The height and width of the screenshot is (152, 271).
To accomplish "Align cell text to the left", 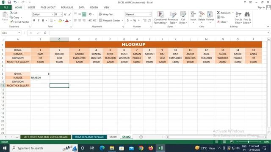I will pyautogui.click(x=75, y=21).
